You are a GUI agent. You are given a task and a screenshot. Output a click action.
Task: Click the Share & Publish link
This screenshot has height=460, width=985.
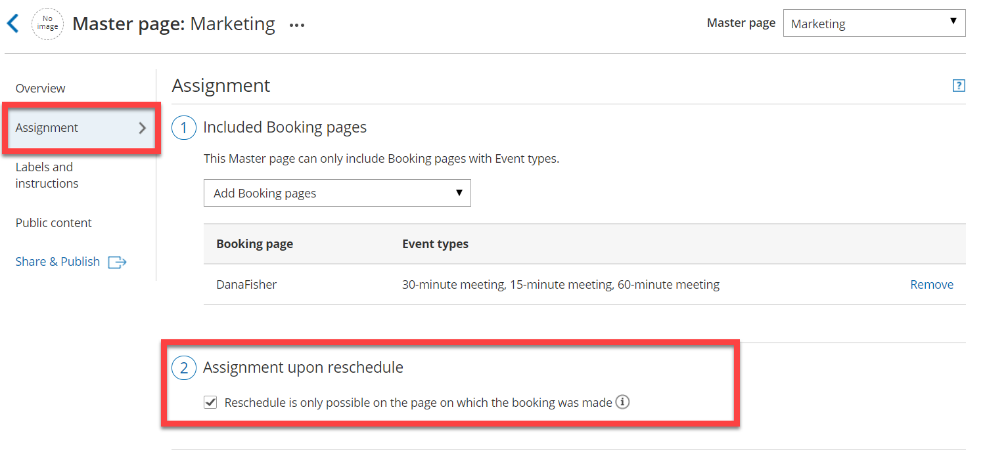[58, 262]
